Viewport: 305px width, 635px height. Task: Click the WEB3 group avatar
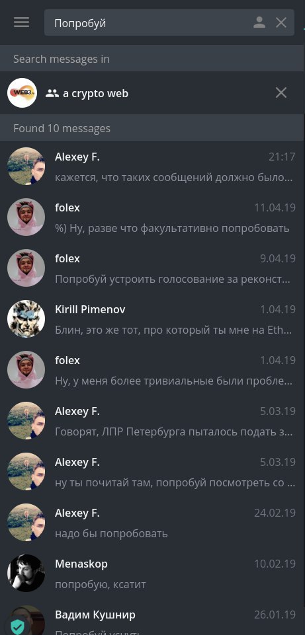point(22,93)
